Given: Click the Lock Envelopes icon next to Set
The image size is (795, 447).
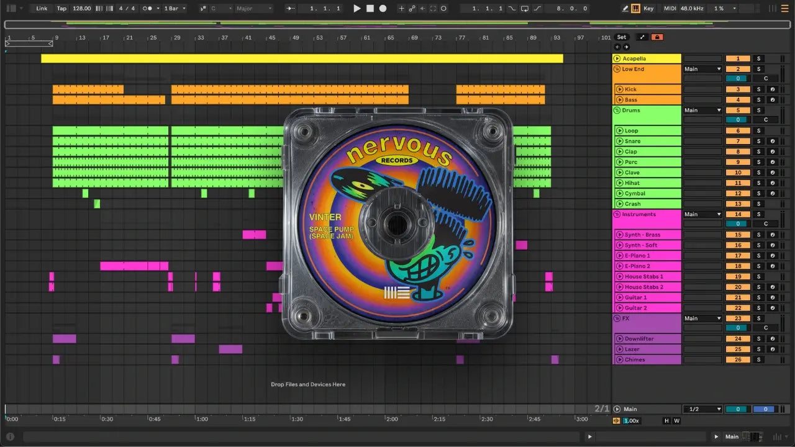Looking at the screenshot, I should tap(656, 37).
